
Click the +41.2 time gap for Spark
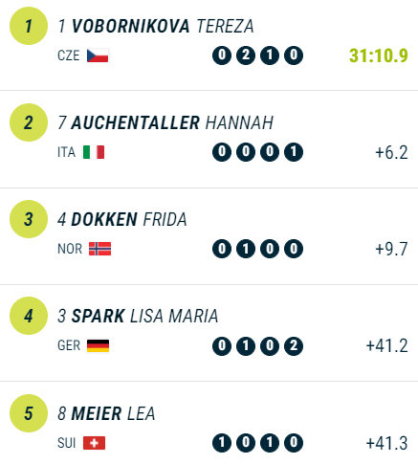click(387, 345)
